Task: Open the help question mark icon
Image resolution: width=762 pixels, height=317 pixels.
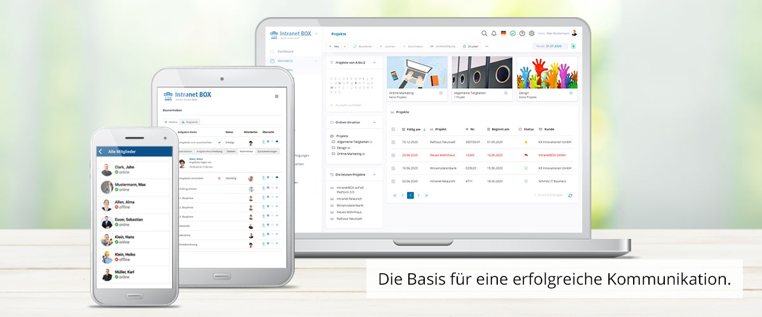Action: tap(522, 33)
